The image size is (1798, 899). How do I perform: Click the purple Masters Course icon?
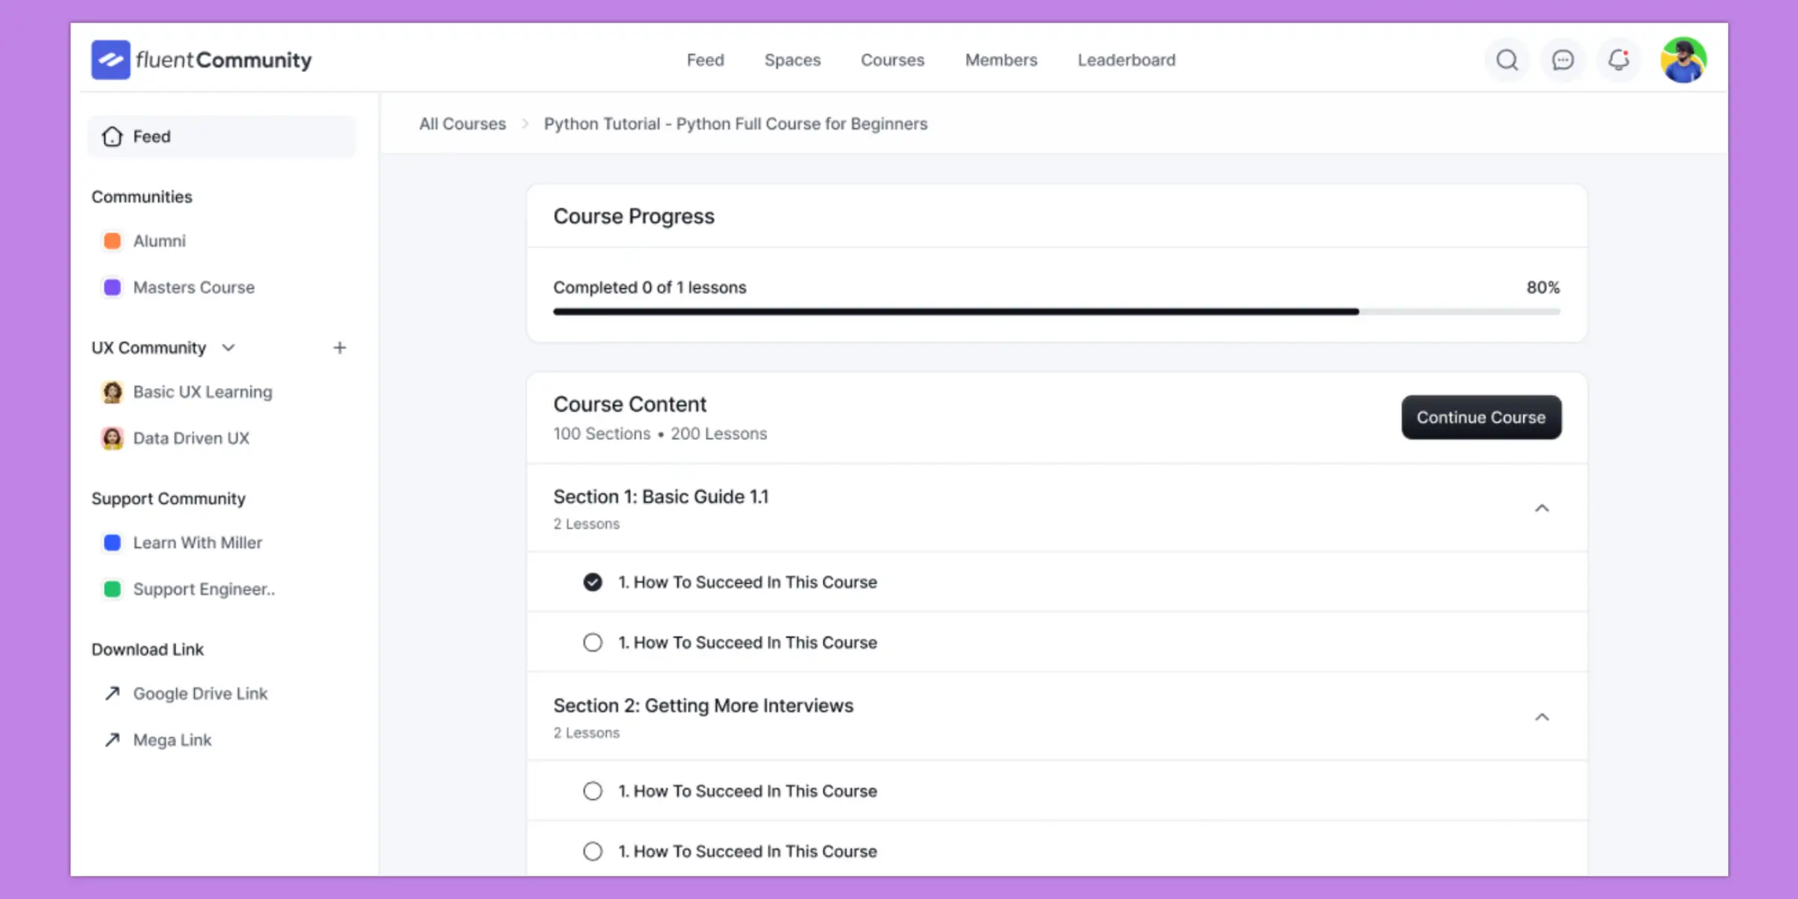[x=112, y=288]
